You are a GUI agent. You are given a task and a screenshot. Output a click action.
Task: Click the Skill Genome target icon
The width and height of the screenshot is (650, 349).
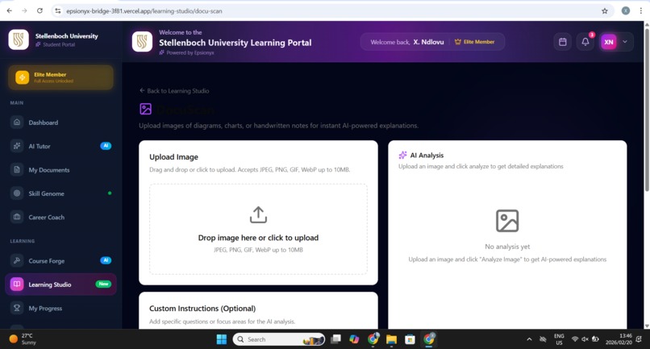click(17, 193)
